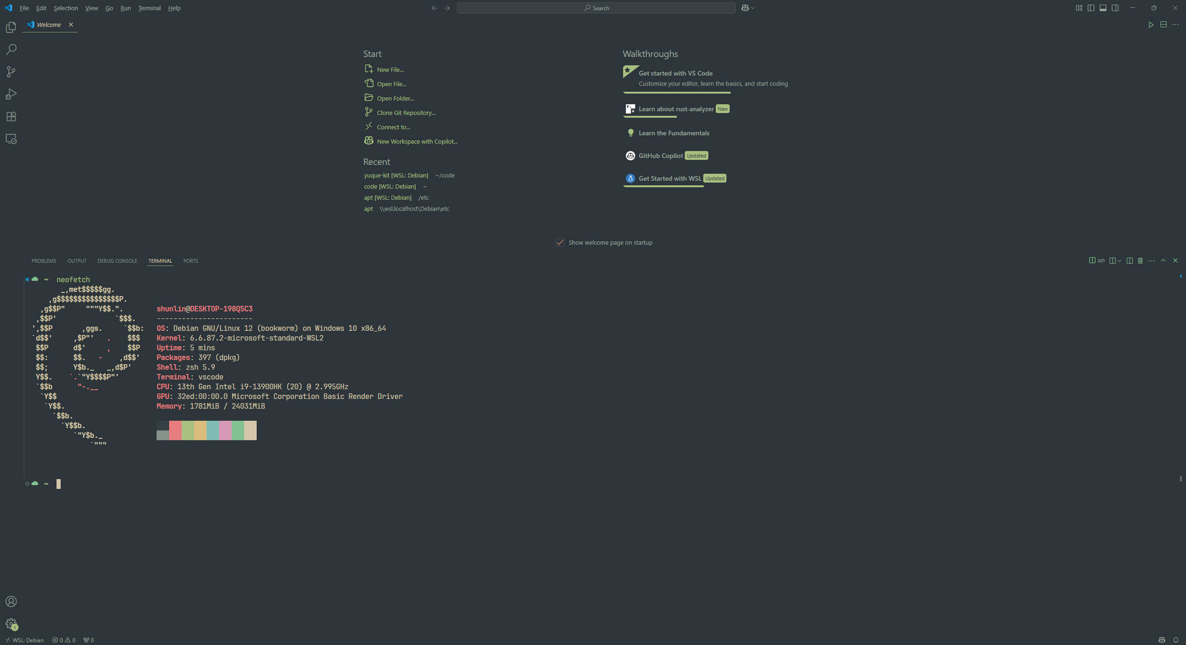Open the Source Control view
This screenshot has height=645, width=1186.
(11, 72)
